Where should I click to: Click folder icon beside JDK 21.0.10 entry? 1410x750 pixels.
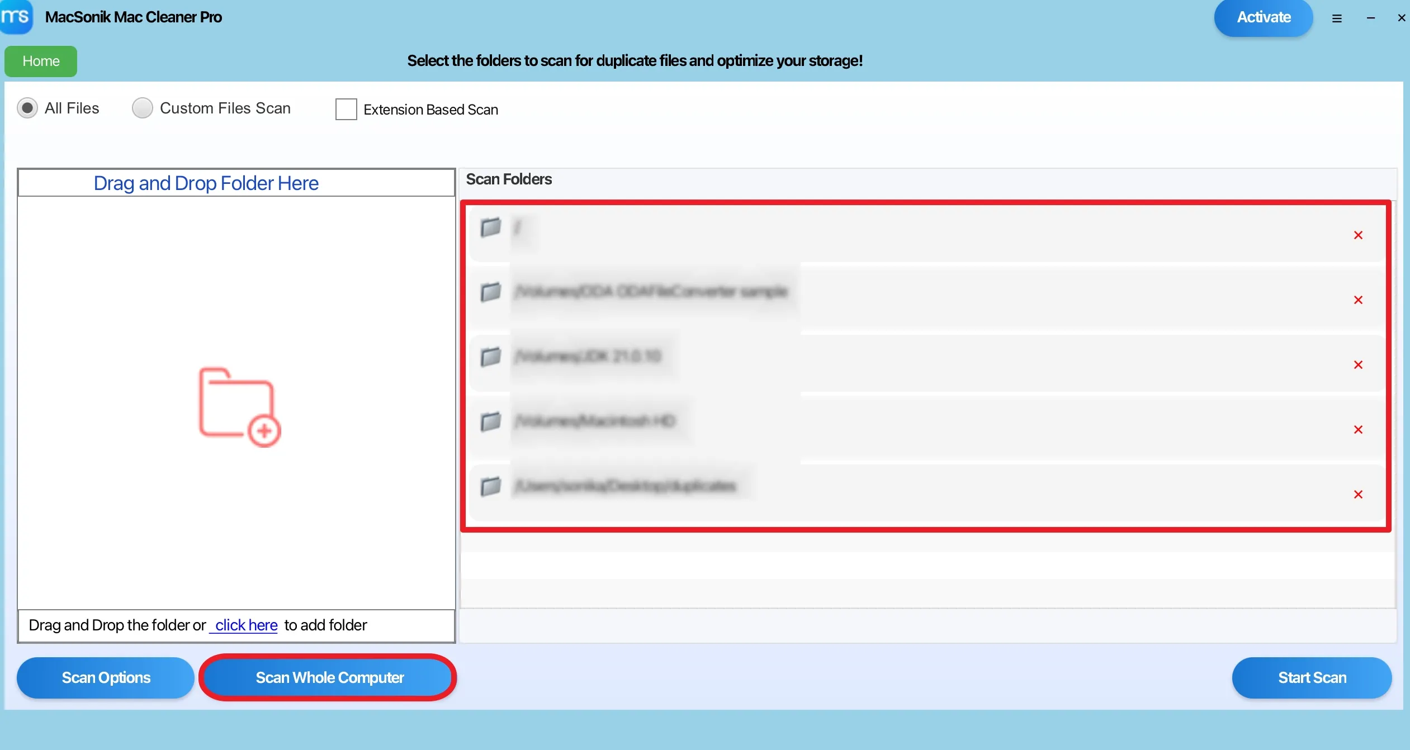tap(490, 357)
